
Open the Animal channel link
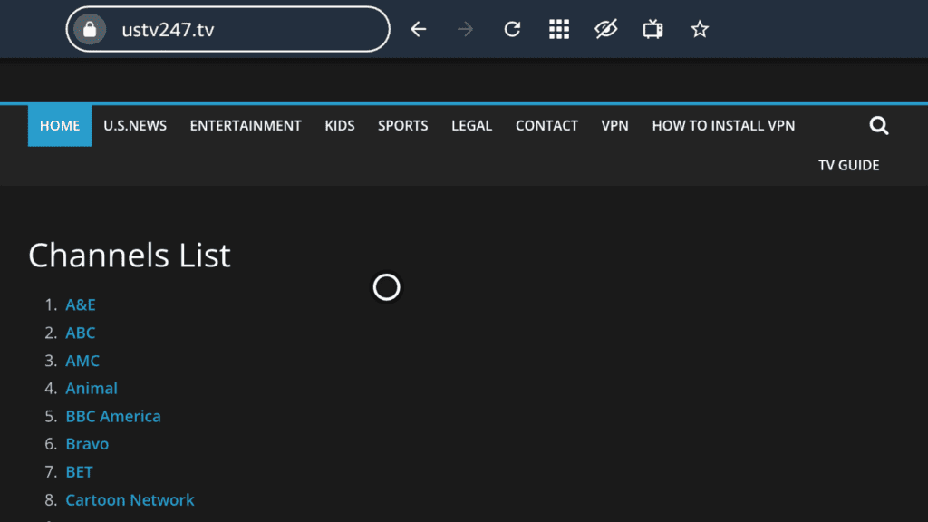click(92, 388)
